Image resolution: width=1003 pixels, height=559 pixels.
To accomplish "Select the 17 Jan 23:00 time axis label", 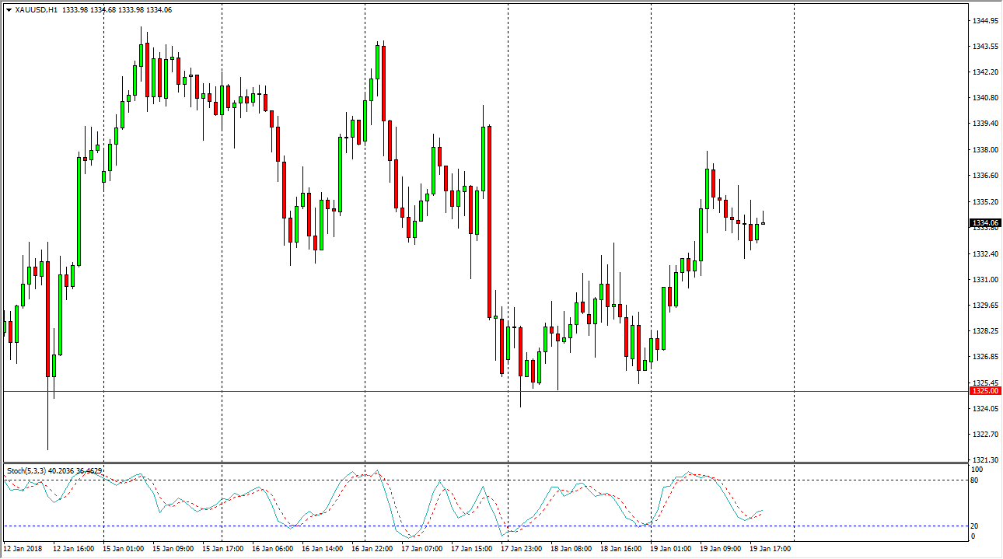I will 522,548.
